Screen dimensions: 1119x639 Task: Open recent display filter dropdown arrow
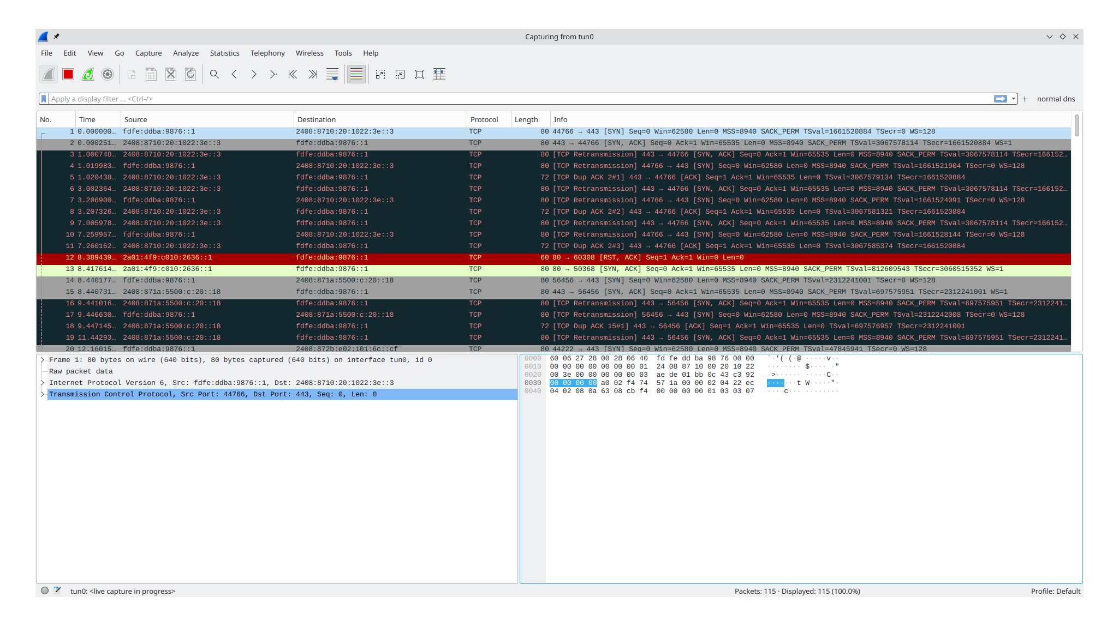tap(1014, 99)
